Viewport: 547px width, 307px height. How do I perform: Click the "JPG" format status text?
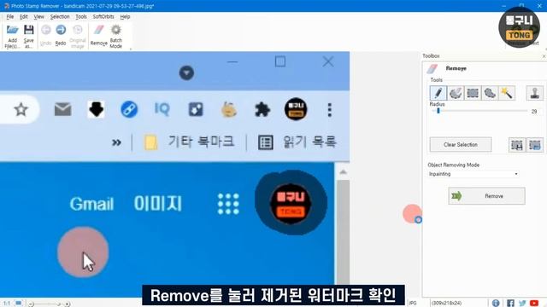(413, 304)
